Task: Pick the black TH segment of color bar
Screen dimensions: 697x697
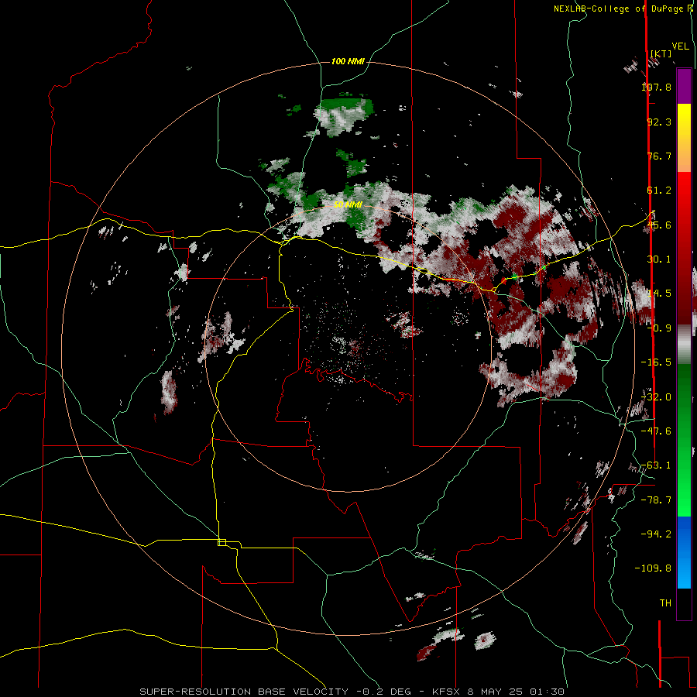Action: click(x=684, y=603)
